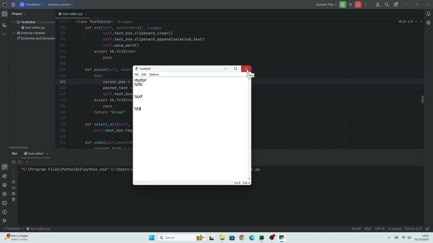
Task: Open more tool windows ellipsis in left sidebar
Action: (4, 34)
